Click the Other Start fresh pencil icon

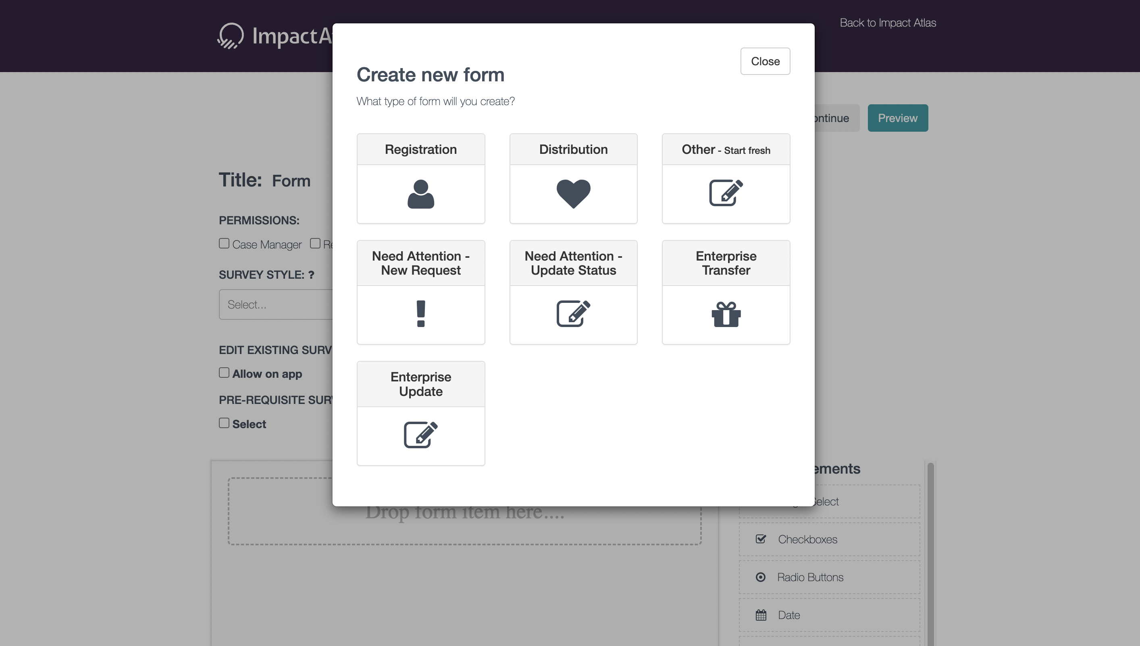click(x=726, y=193)
